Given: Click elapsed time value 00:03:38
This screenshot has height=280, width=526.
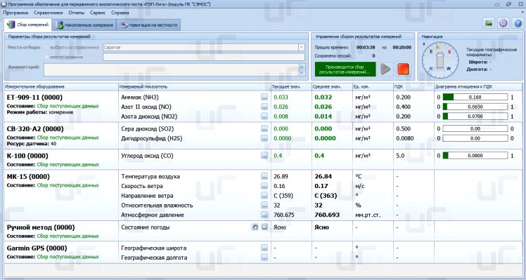Looking at the screenshot, I should pos(366,48).
